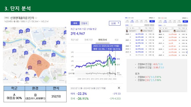Select the 전세 2억 7,000 transaction row
The height and width of the screenshot is (107, 191).
point(173,49)
